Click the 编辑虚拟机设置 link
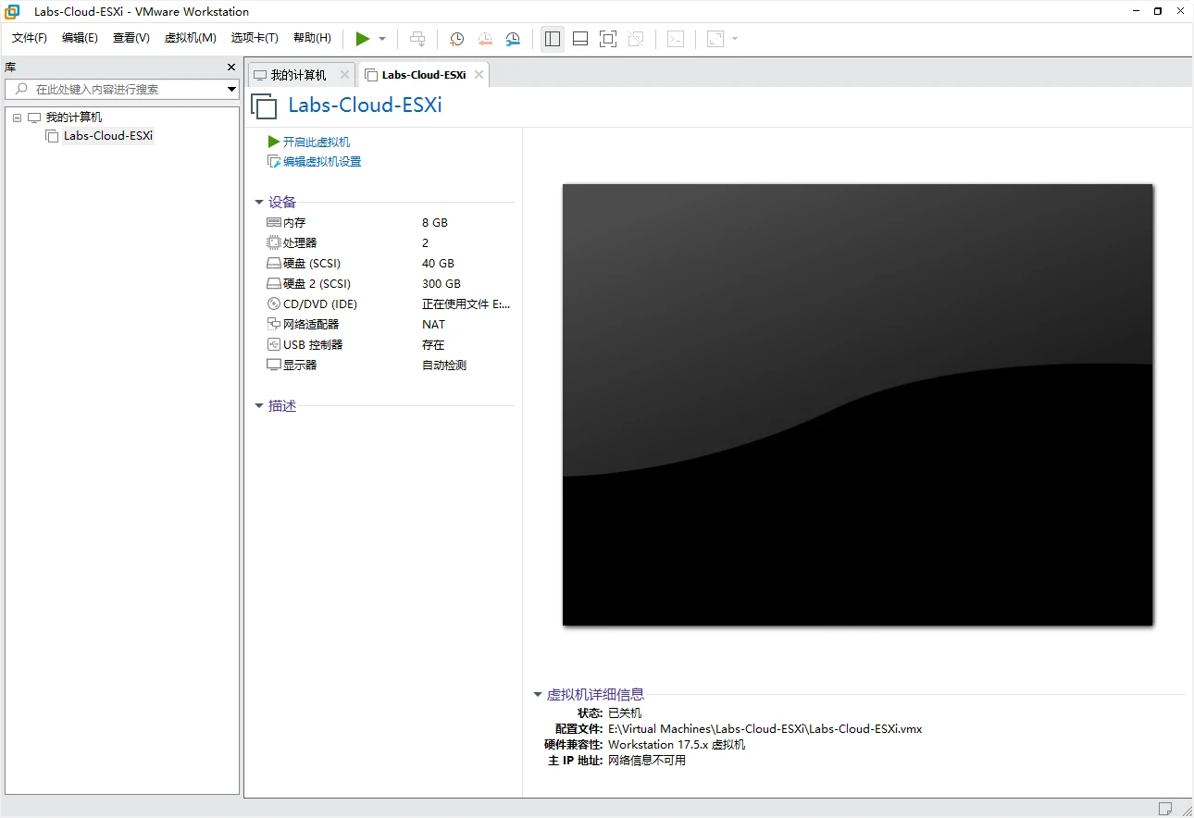 coord(321,162)
